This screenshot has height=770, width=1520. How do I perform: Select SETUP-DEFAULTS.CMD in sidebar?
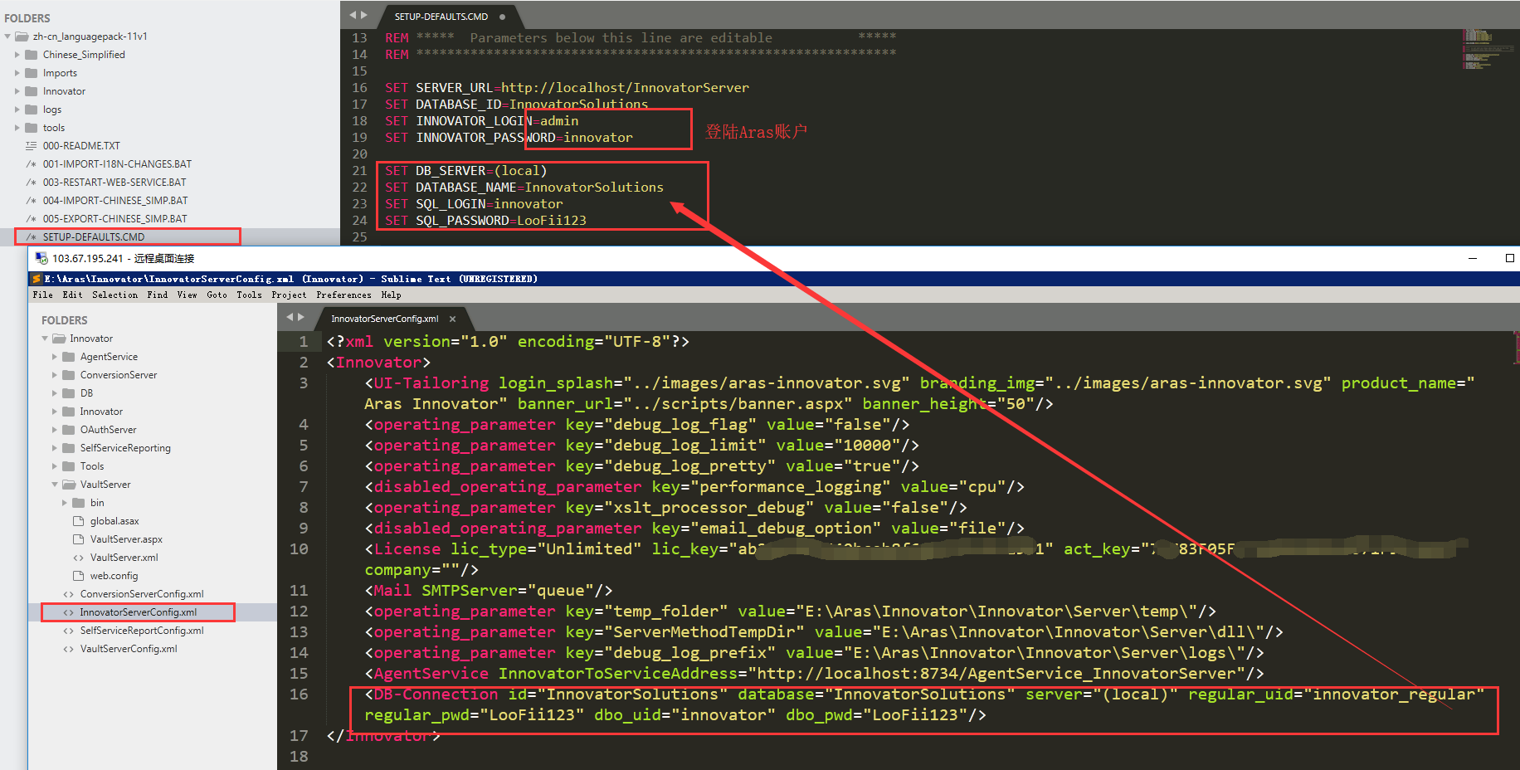click(x=94, y=237)
